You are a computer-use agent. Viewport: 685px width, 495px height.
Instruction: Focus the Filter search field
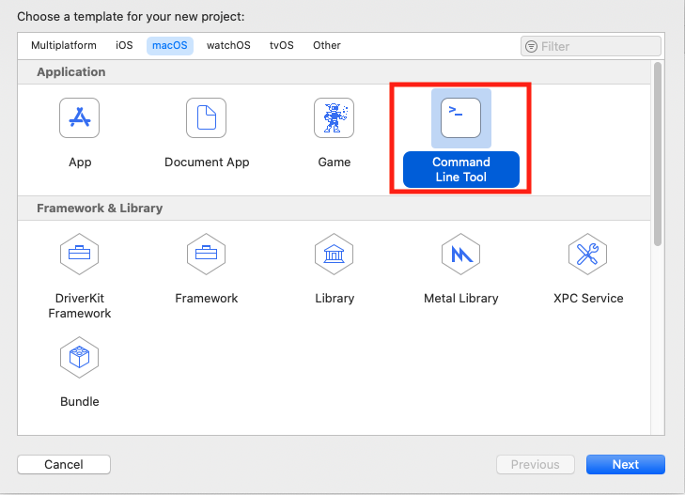pyautogui.click(x=591, y=46)
